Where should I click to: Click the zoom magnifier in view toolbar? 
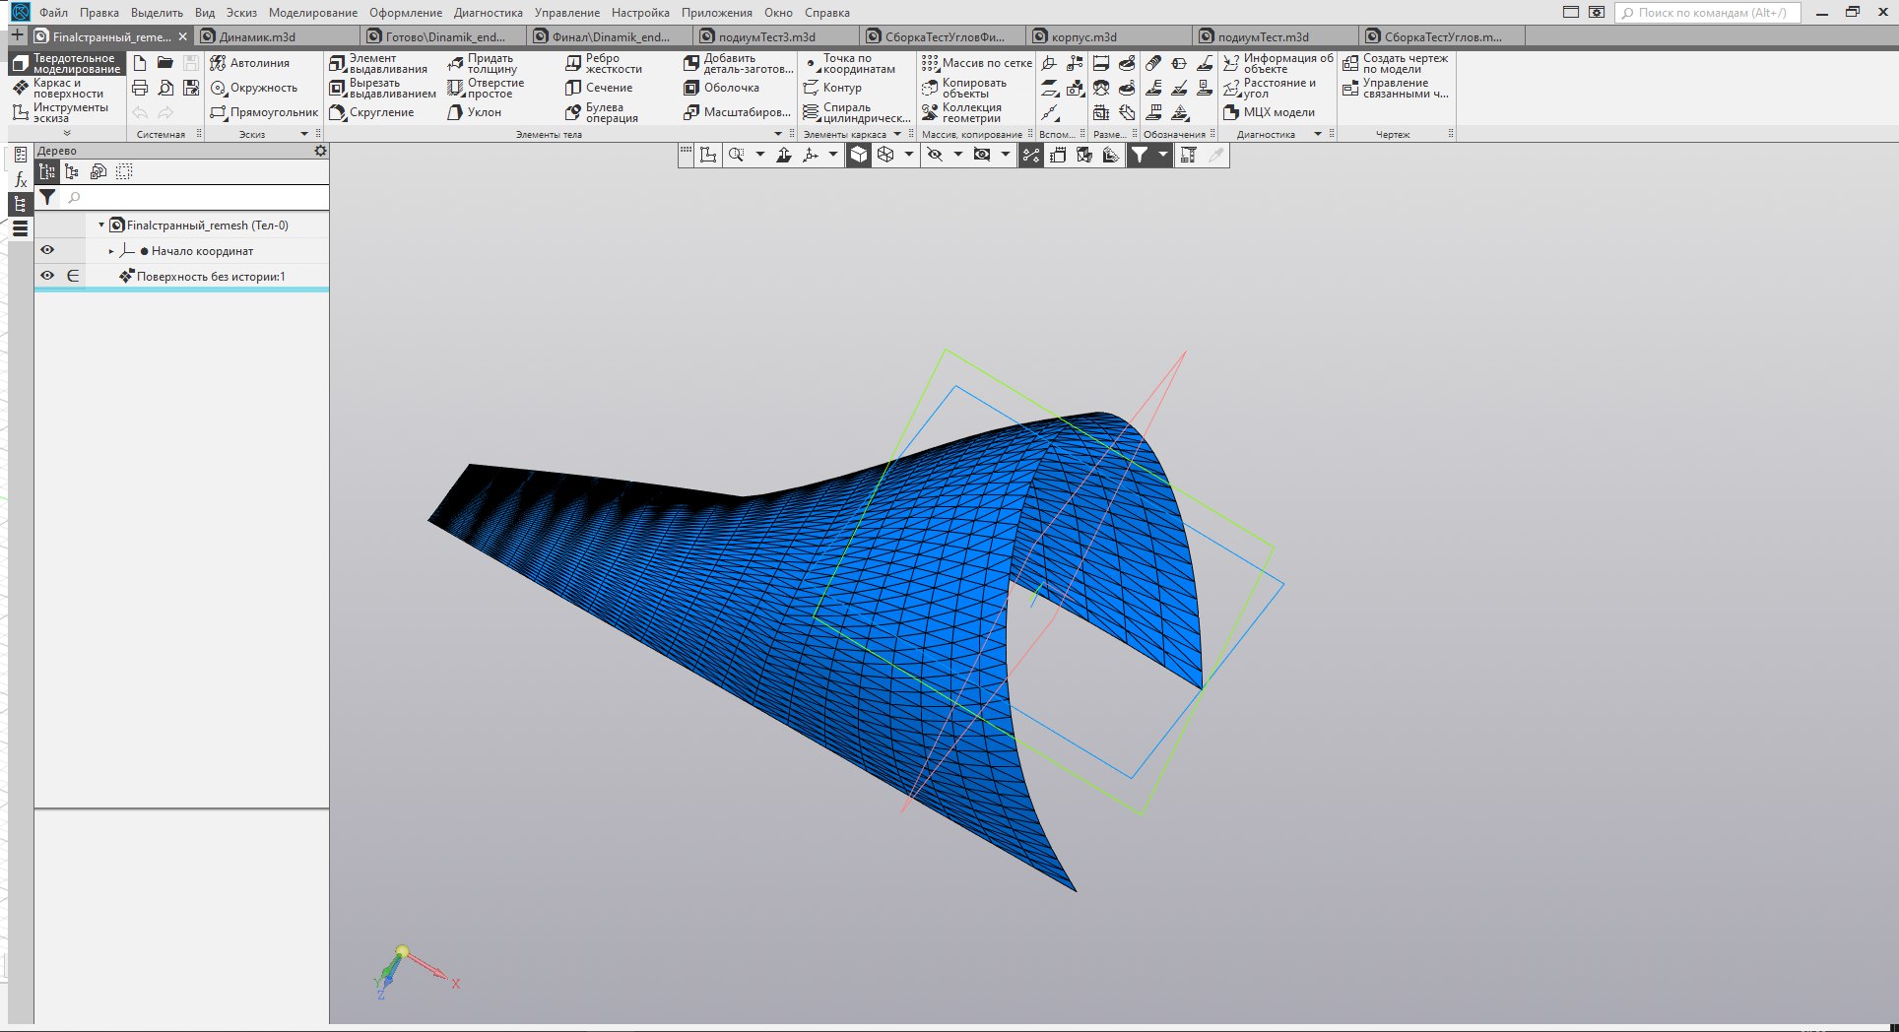[736, 155]
